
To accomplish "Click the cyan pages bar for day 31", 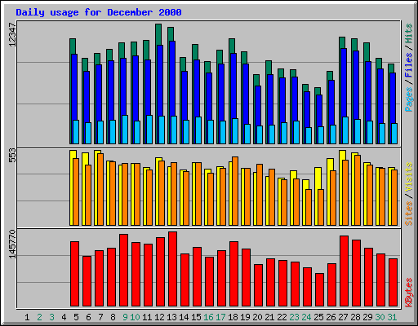I will pos(394,134).
